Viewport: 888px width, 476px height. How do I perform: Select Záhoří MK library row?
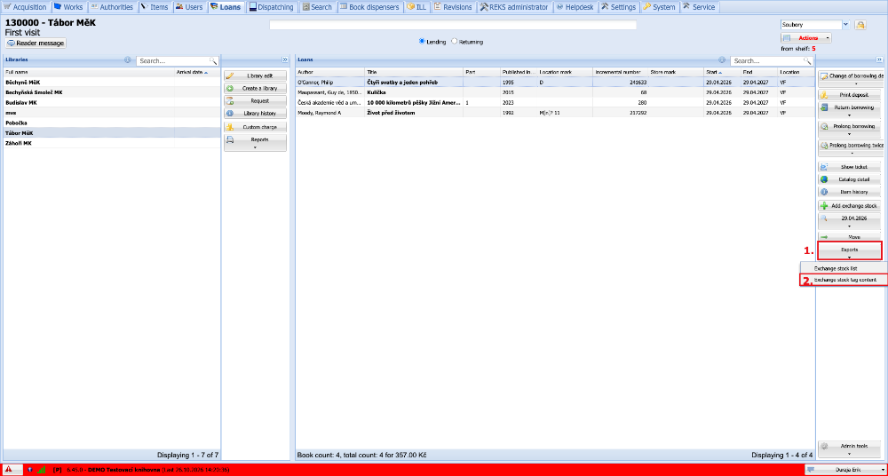click(112, 143)
